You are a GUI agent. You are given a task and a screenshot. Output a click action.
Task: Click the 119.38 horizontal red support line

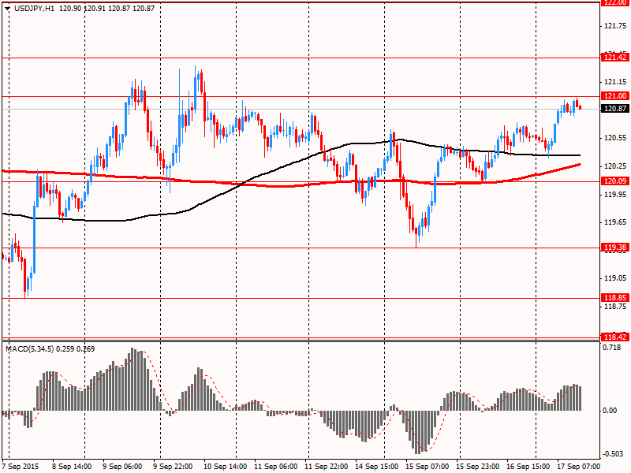[301, 248]
